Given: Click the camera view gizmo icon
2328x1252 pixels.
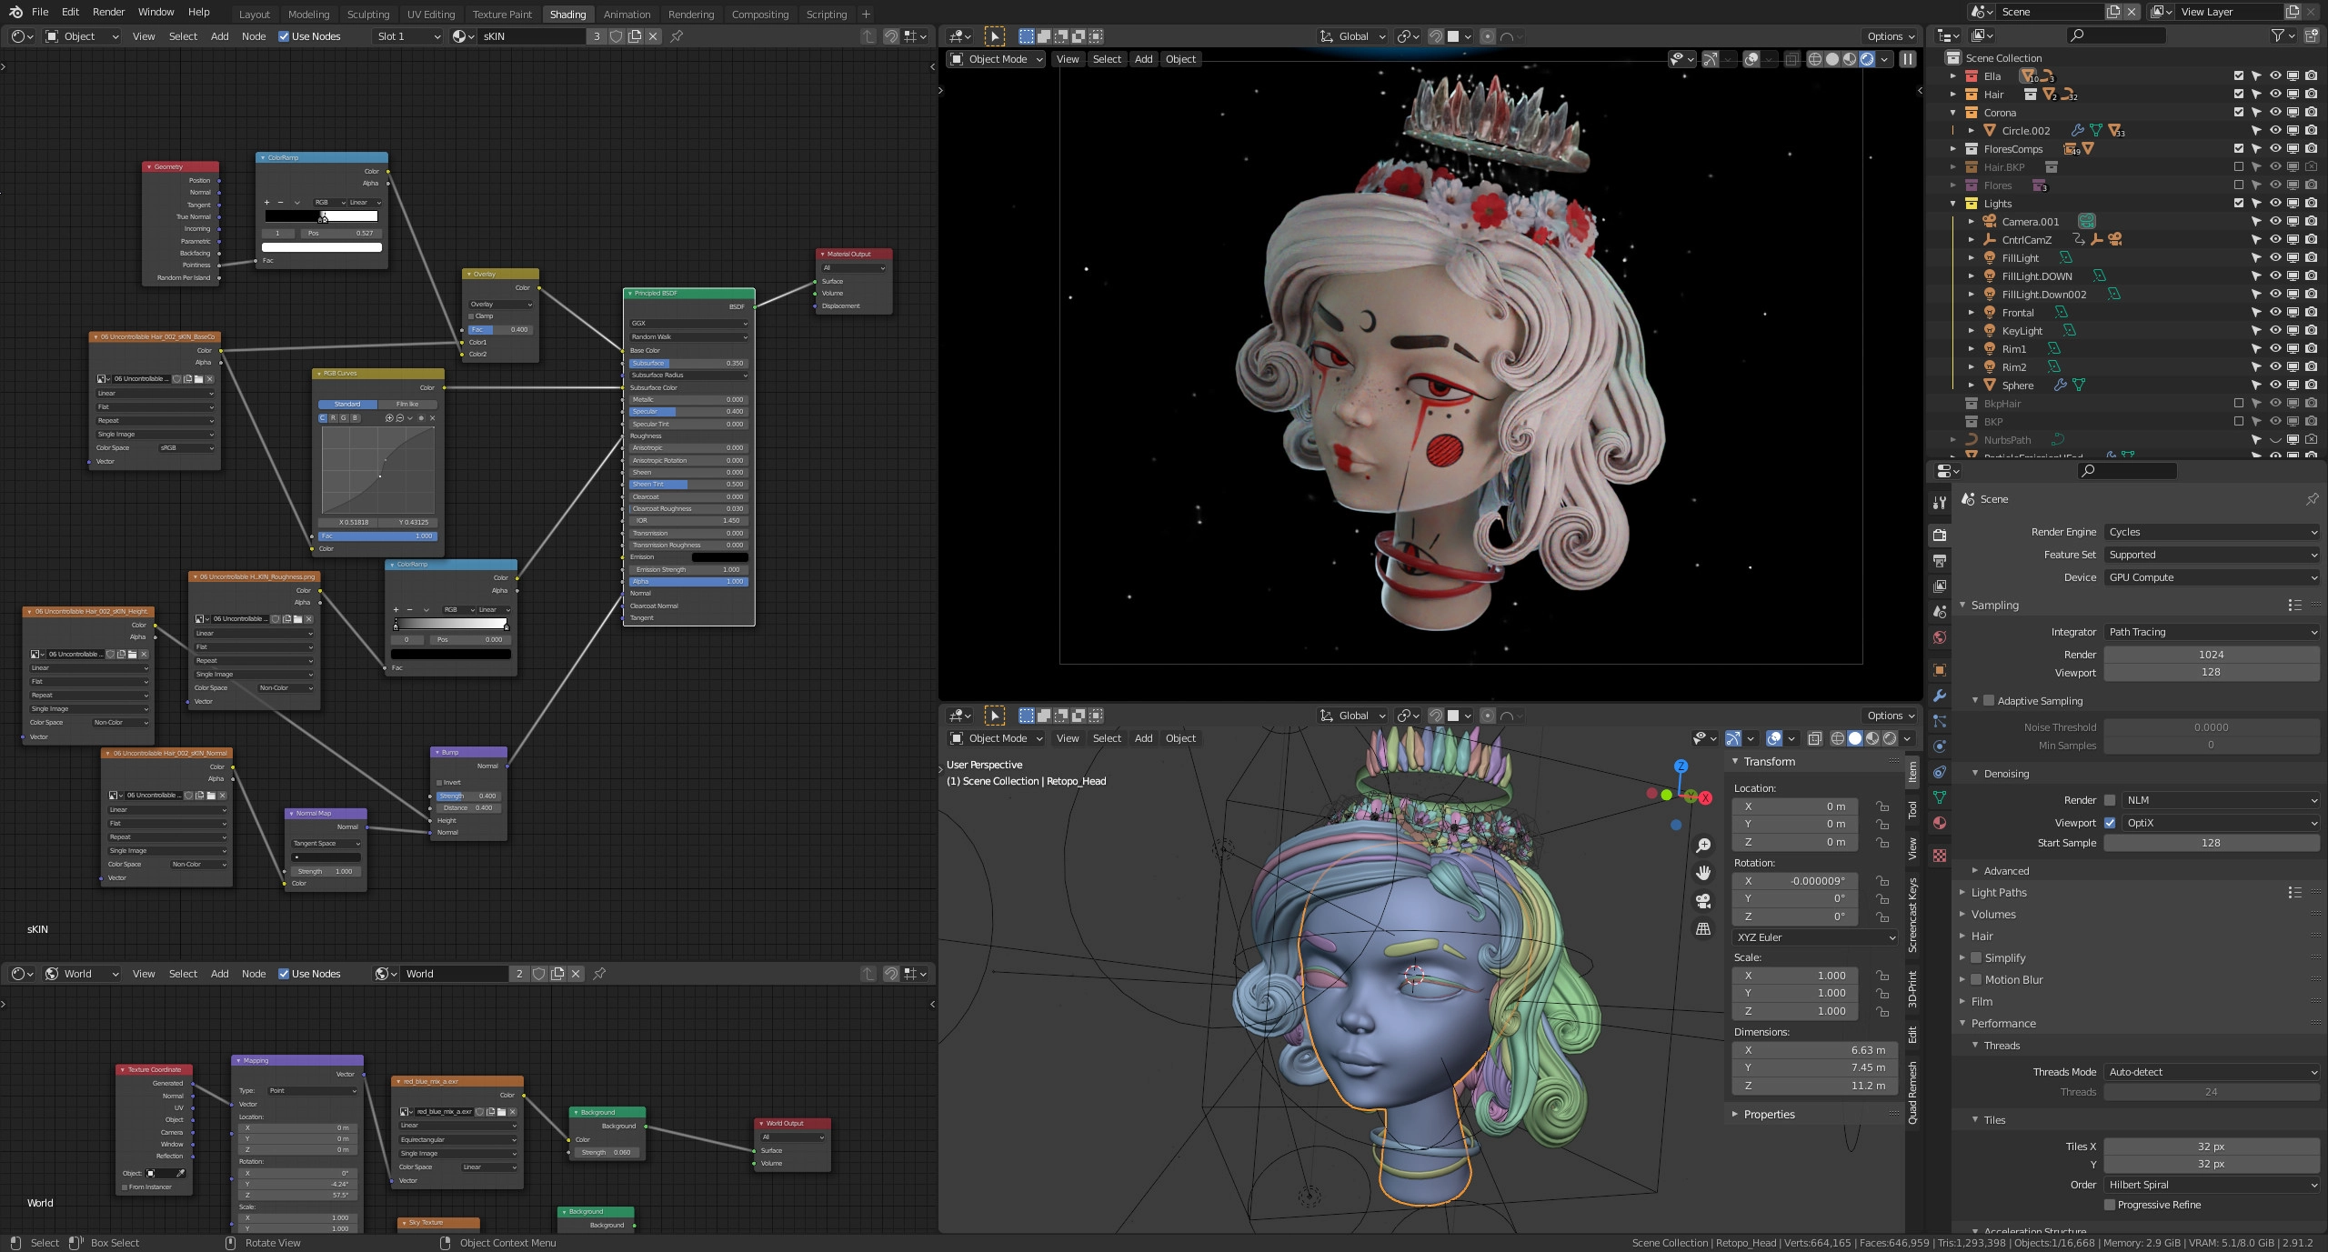Looking at the screenshot, I should click(1703, 901).
